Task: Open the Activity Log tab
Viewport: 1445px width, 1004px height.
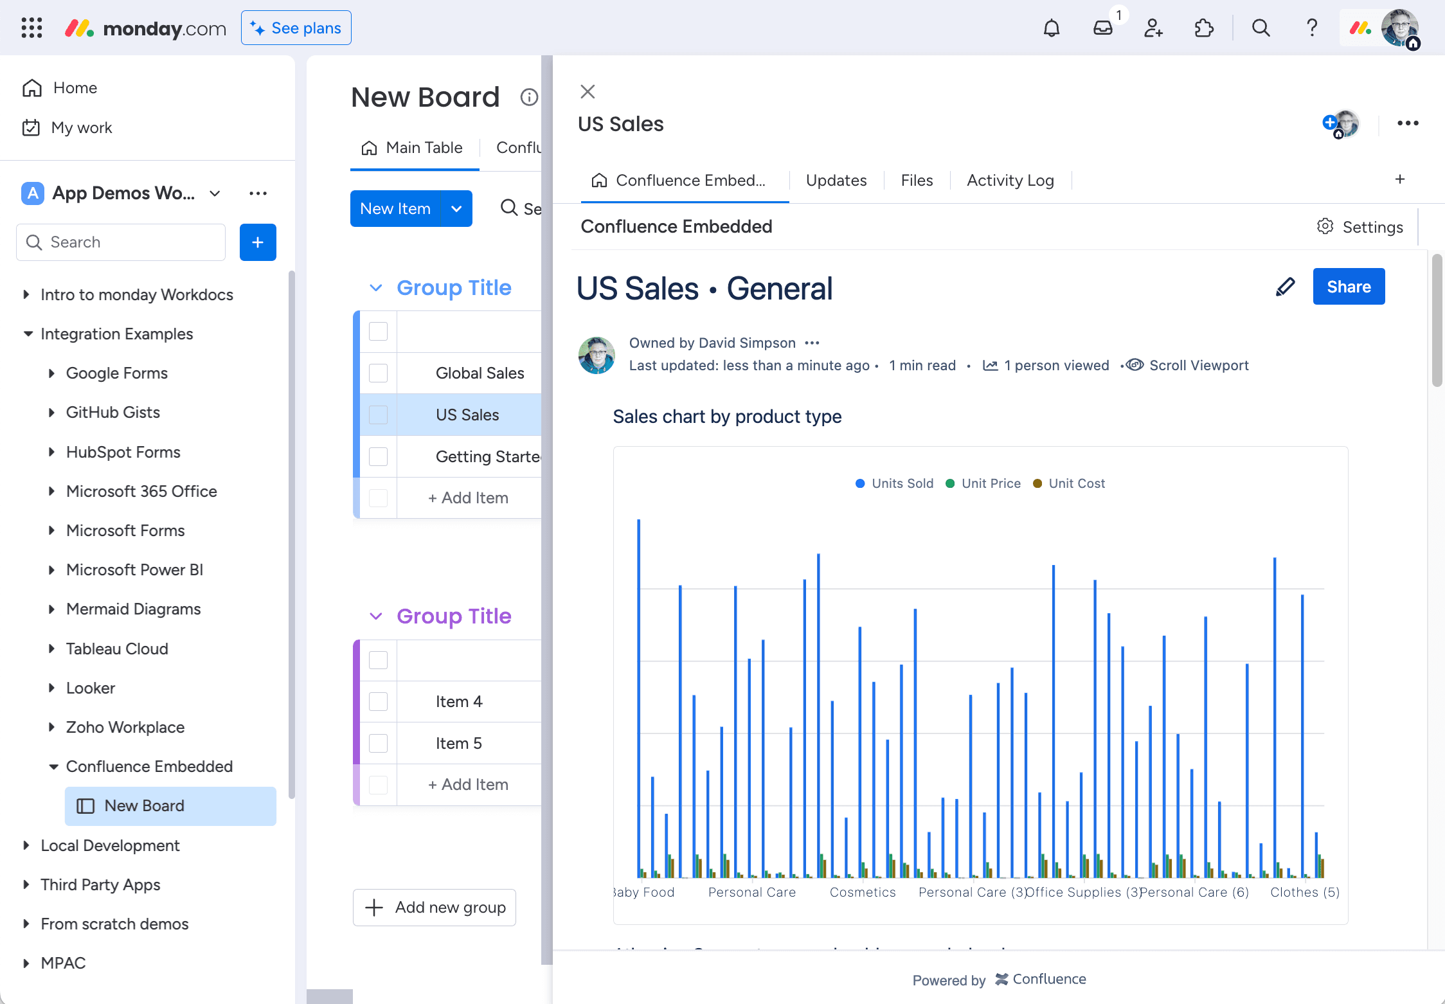Action: pos(1010,181)
